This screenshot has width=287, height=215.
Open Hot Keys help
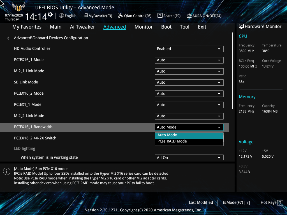(x=272, y=203)
